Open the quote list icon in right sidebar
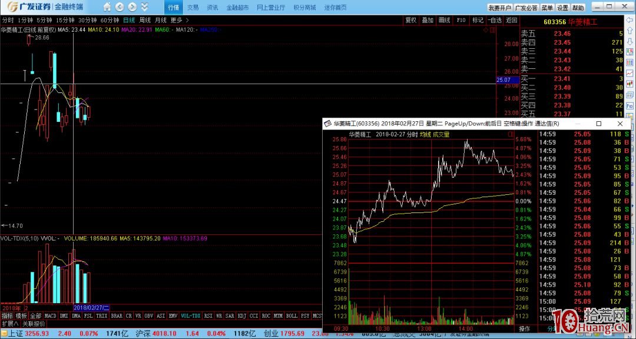Screen dimensions: 636x339 (630, 52)
